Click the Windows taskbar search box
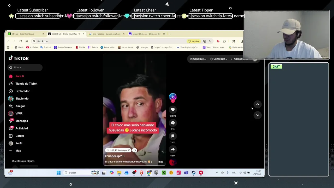The width and height of the screenshot is (334, 188). [82, 173]
